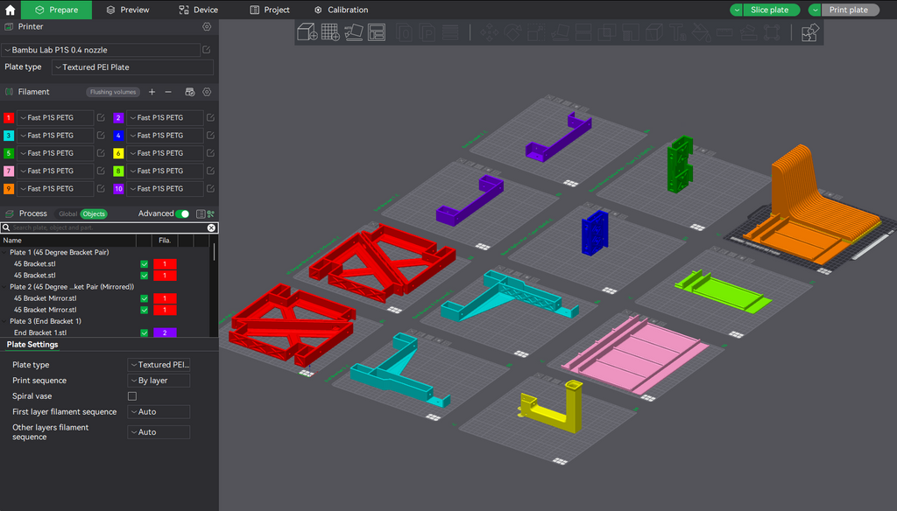Image resolution: width=897 pixels, height=511 pixels.
Task: Add a filament with plus icon
Action: (152, 92)
